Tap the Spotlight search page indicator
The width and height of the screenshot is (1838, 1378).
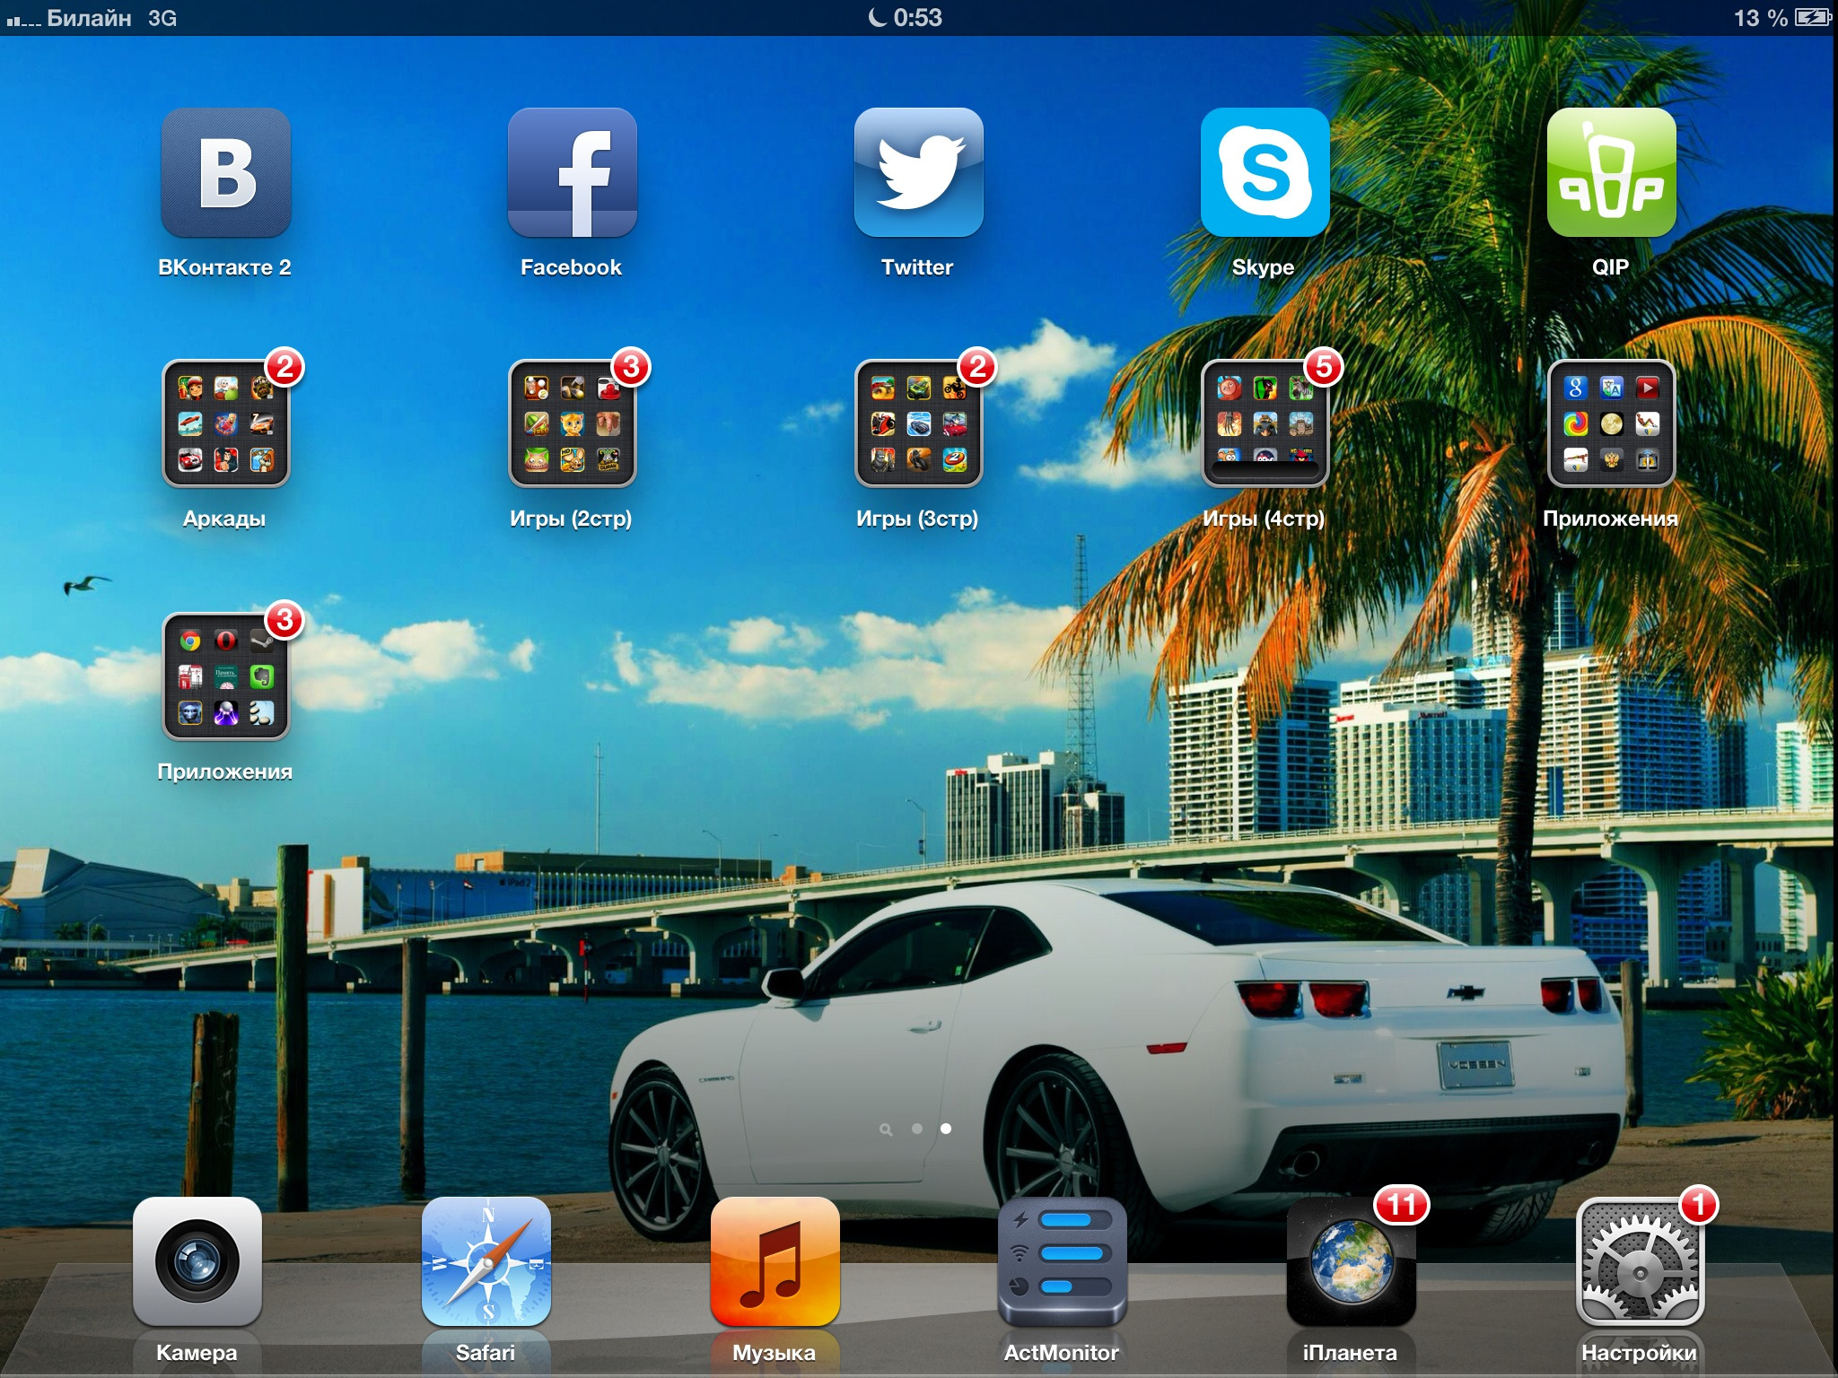pyautogui.click(x=886, y=1129)
